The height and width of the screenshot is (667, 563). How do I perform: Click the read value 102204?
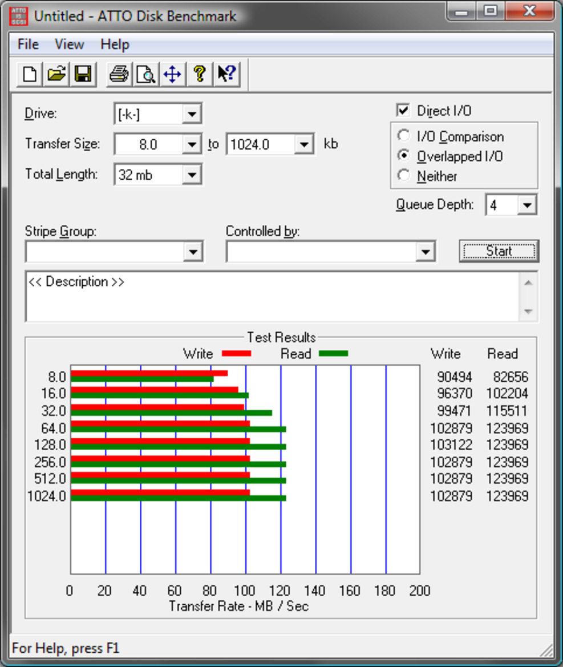pos(507,394)
